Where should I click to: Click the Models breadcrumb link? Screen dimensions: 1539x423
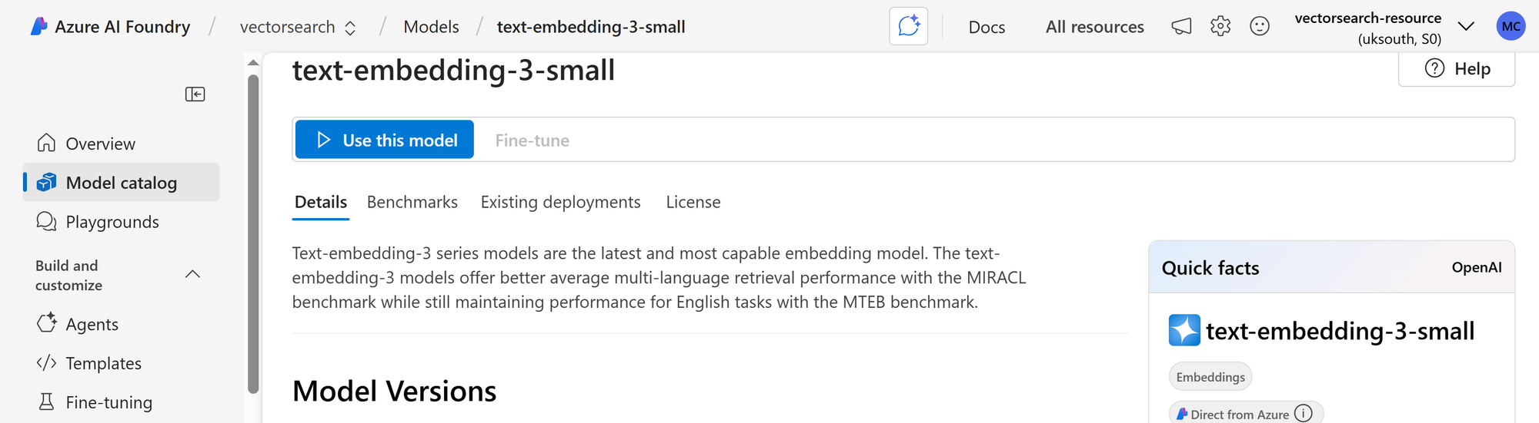pos(431,27)
